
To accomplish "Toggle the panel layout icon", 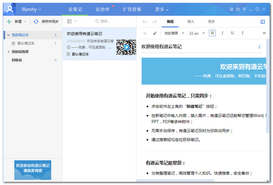I will (x=263, y=21).
